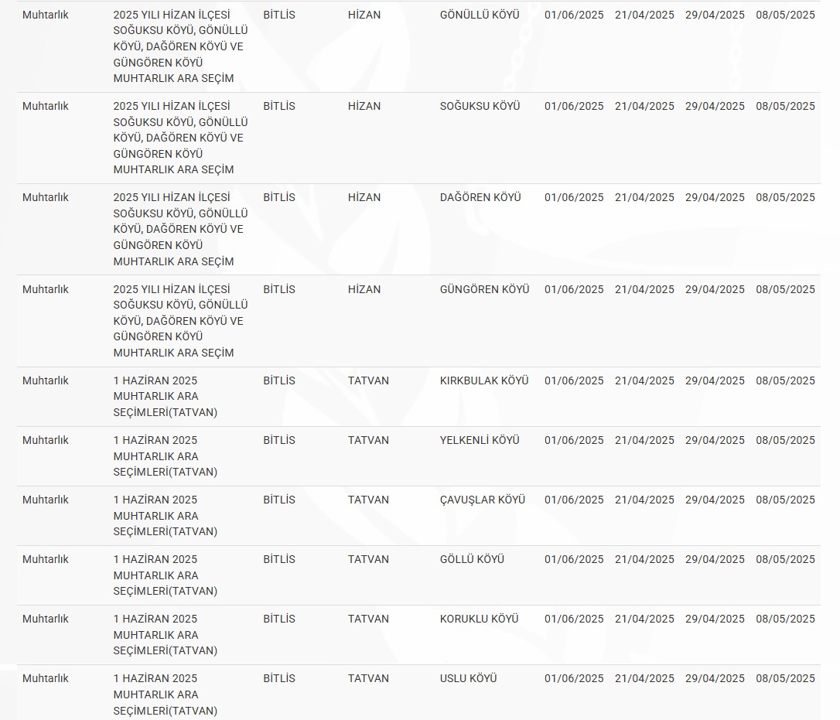The image size is (840, 720).
Task: Click 29/04/2025 date in the GÜNGÖREN KÖYÜ row
Action: click(x=715, y=289)
